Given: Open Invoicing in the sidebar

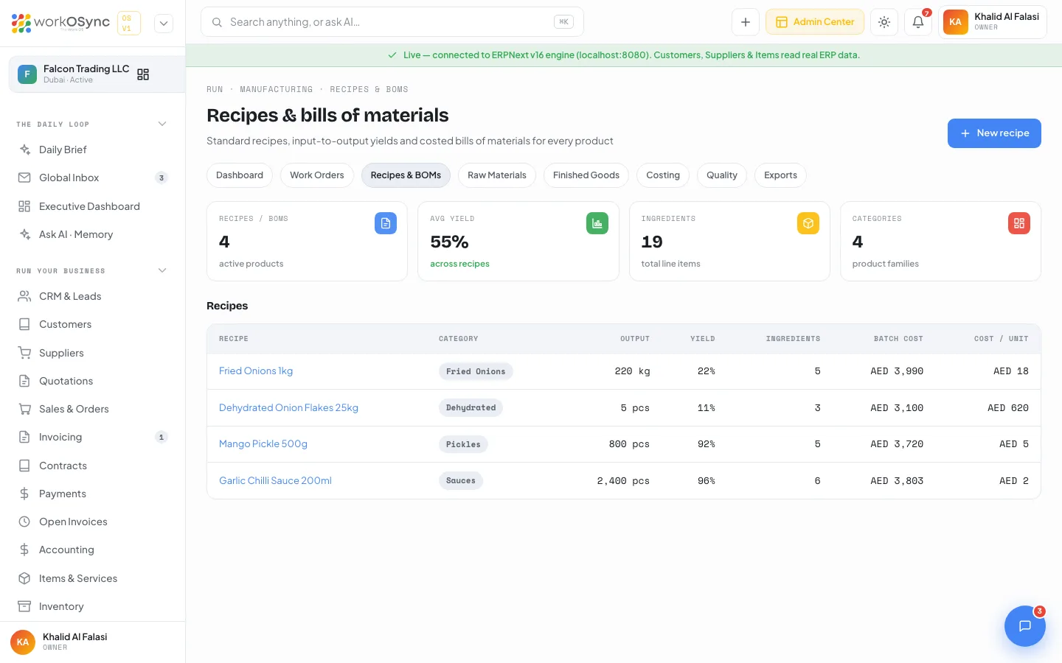Looking at the screenshot, I should (x=92, y=437).
